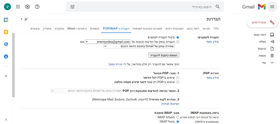Click the הוספת כתובת להעברה button
Screen dimensions: 280x124
(164, 55)
